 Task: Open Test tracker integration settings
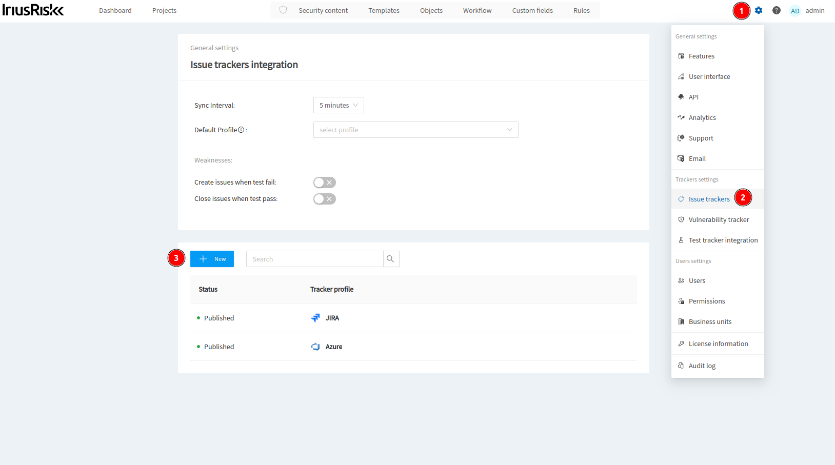718,240
